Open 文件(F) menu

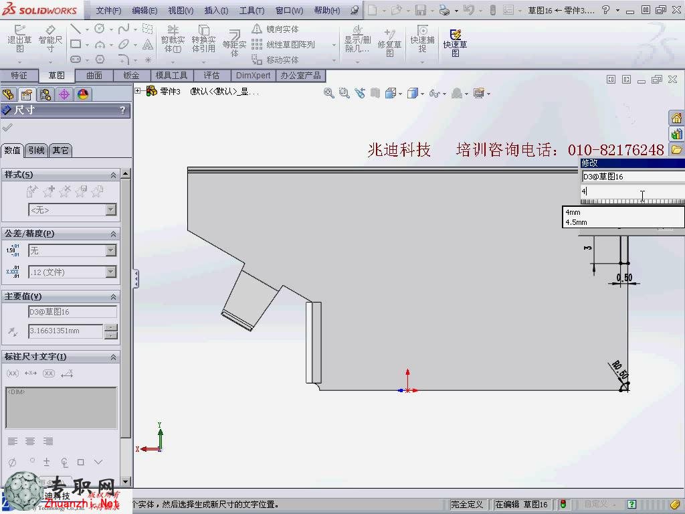tap(108, 11)
